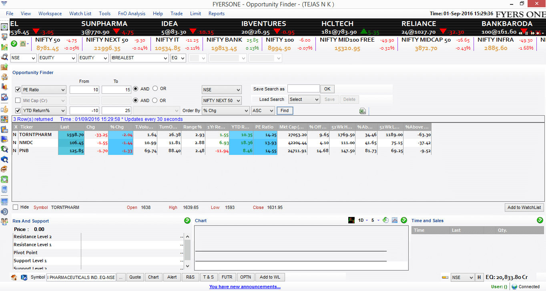Select AND radio on the PE Ratio row

(135, 89)
